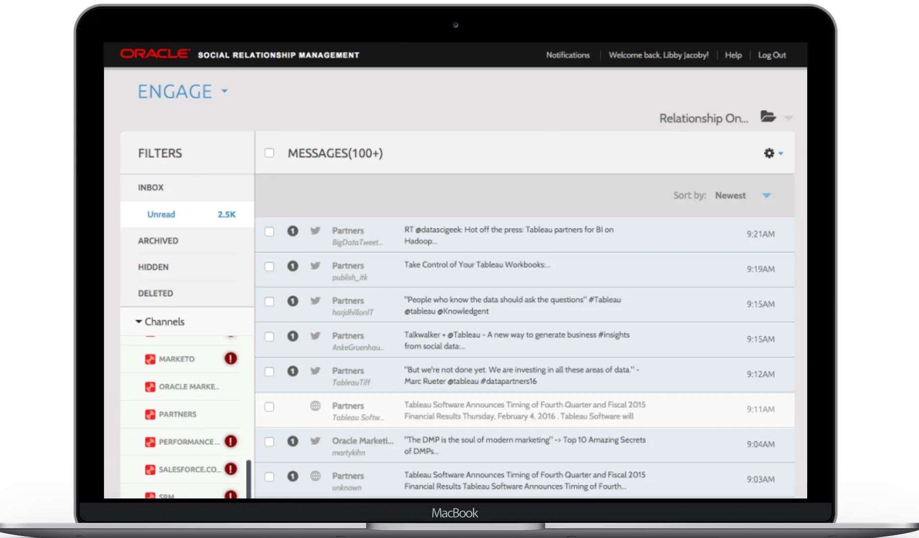
Task: Collapse the Channels section
Action: coord(138,322)
